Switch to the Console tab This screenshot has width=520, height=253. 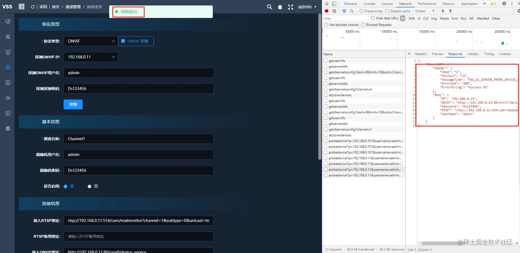pos(369,4)
